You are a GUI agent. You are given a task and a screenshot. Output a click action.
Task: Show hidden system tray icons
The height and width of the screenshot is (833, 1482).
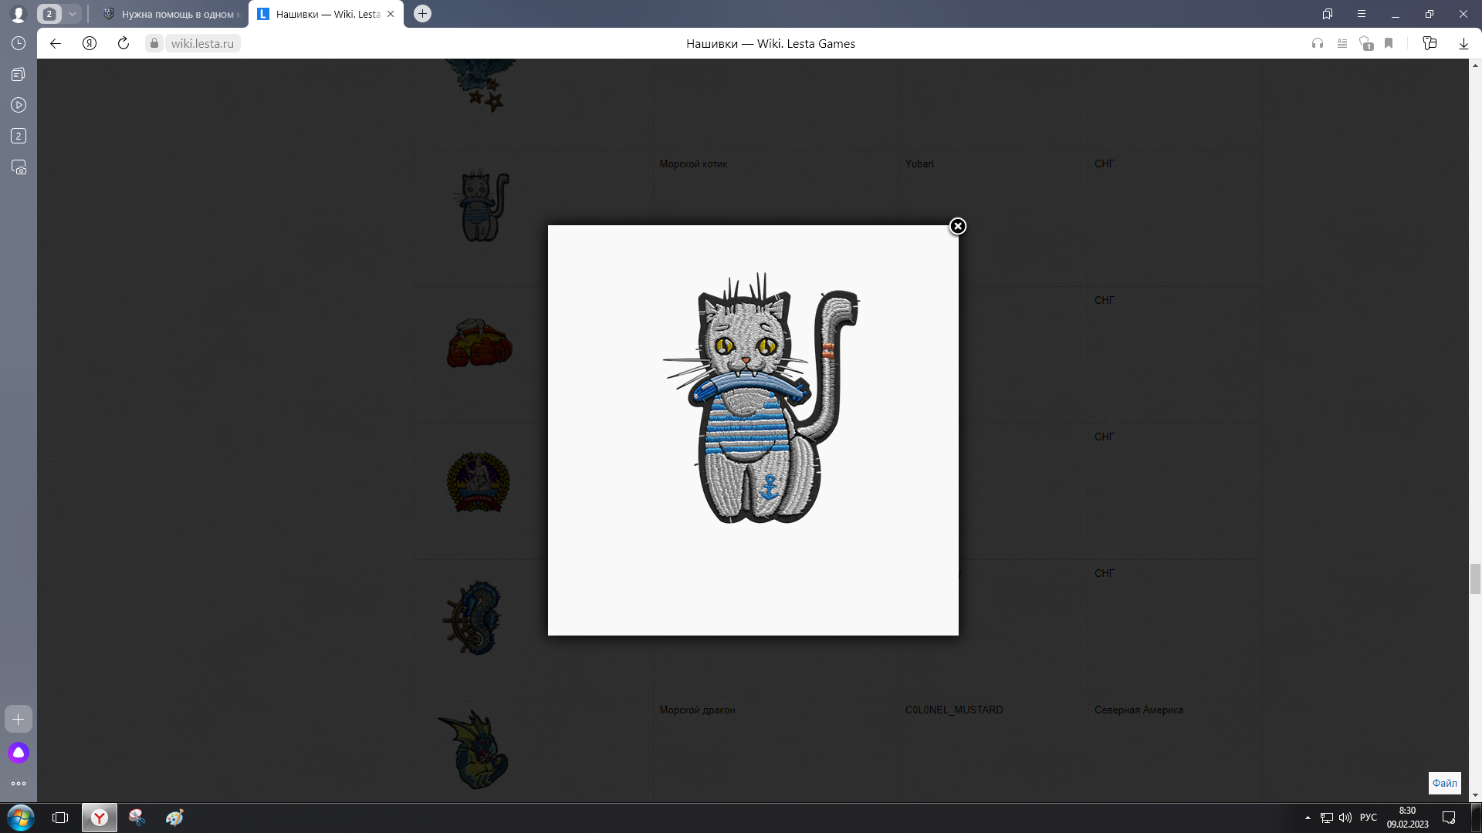tap(1308, 818)
